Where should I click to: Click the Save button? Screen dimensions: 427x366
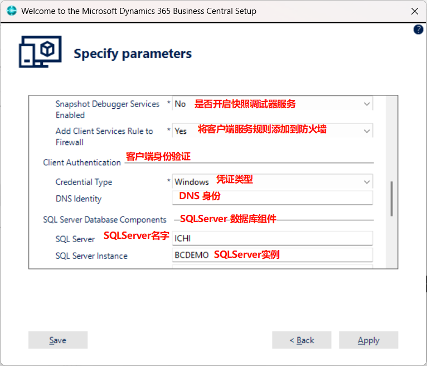(58, 340)
